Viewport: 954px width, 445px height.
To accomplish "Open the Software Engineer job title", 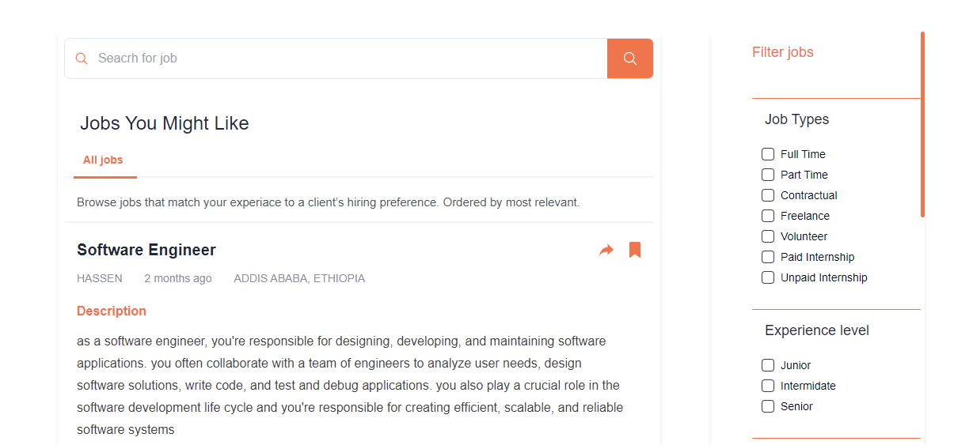I will [146, 251].
